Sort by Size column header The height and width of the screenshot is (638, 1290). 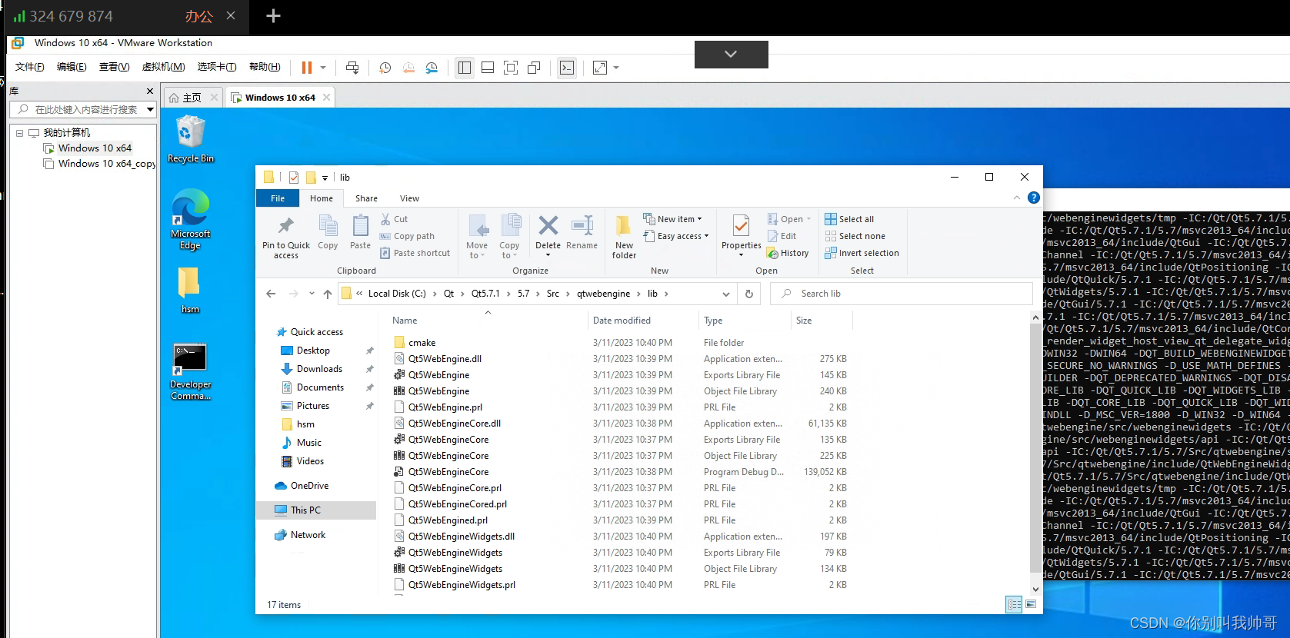click(804, 321)
